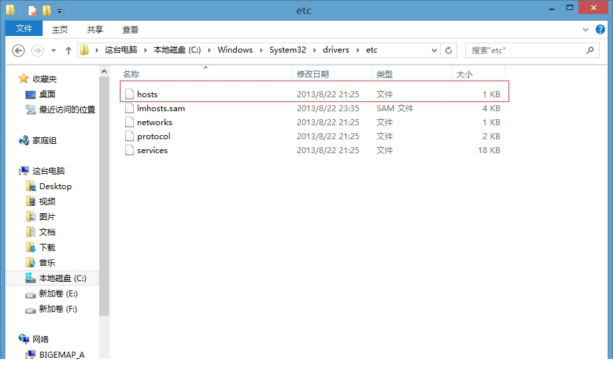Sort by 类型 column header
Image resolution: width=613 pixels, height=373 pixels.
click(x=412, y=74)
